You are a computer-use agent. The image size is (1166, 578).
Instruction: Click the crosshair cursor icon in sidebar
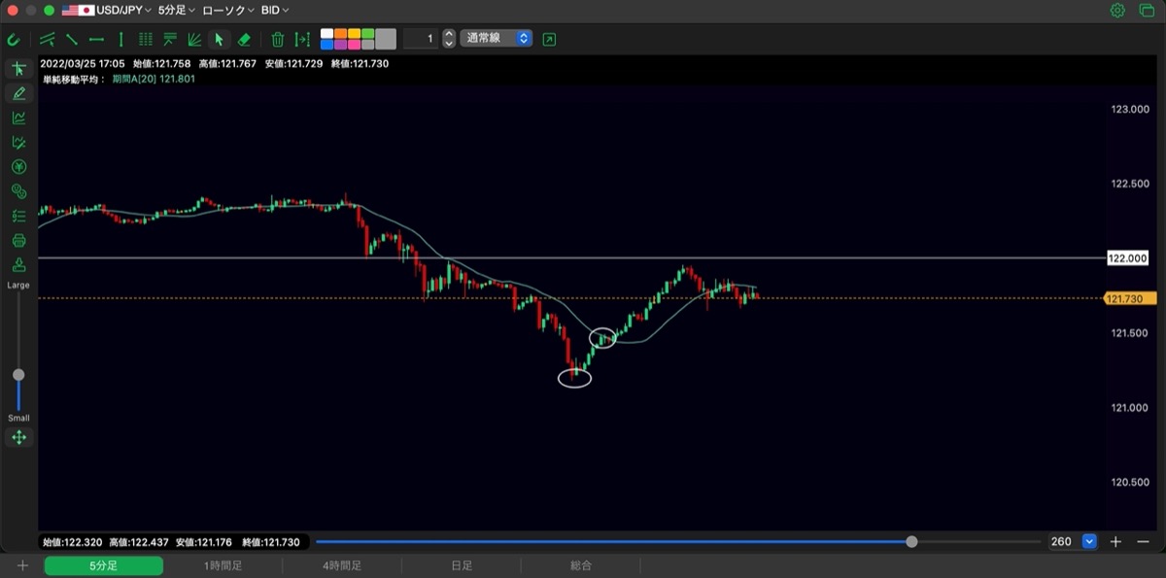point(18,69)
